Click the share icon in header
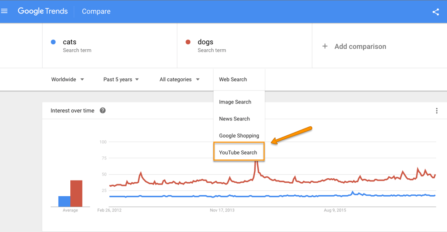 tap(436, 12)
